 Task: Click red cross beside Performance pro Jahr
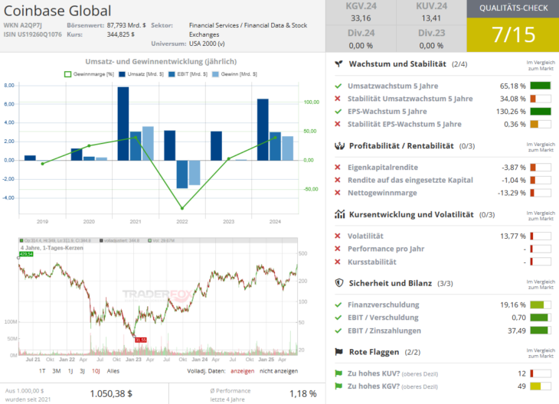click(x=338, y=249)
